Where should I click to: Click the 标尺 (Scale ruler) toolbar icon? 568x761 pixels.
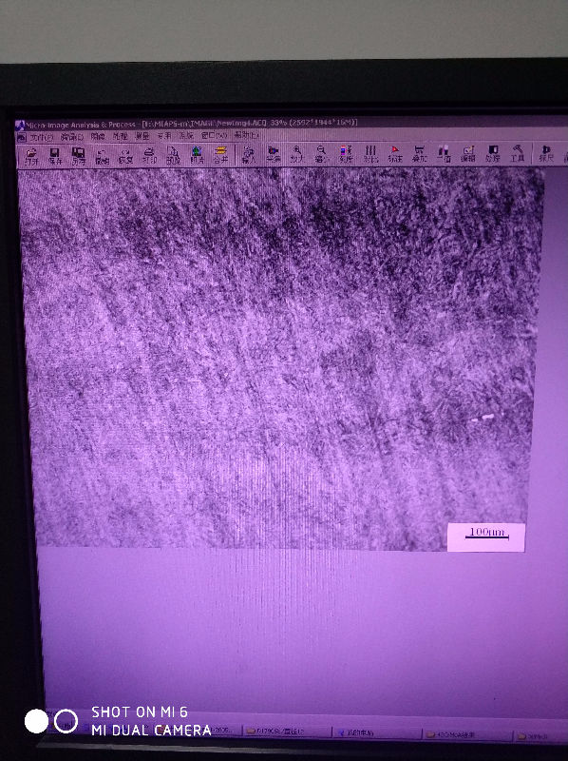click(546, 153)
